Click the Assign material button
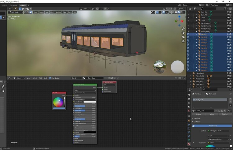 [198, 114]
